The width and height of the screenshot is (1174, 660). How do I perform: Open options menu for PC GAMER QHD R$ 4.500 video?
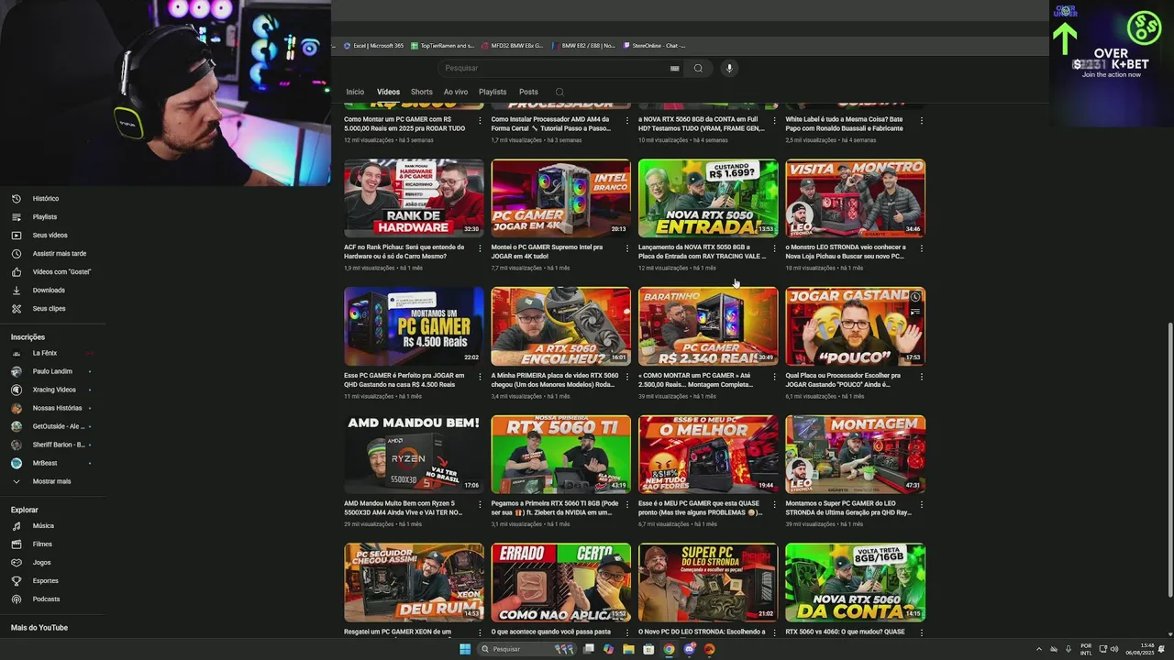point(480,377)
